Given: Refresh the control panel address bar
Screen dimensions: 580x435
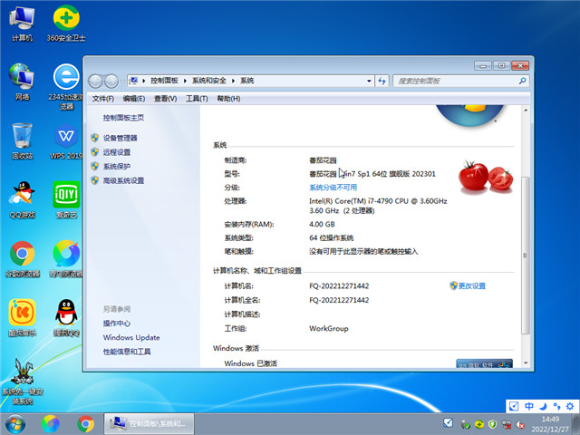Looking at the screenshot, I should point(382,81).
